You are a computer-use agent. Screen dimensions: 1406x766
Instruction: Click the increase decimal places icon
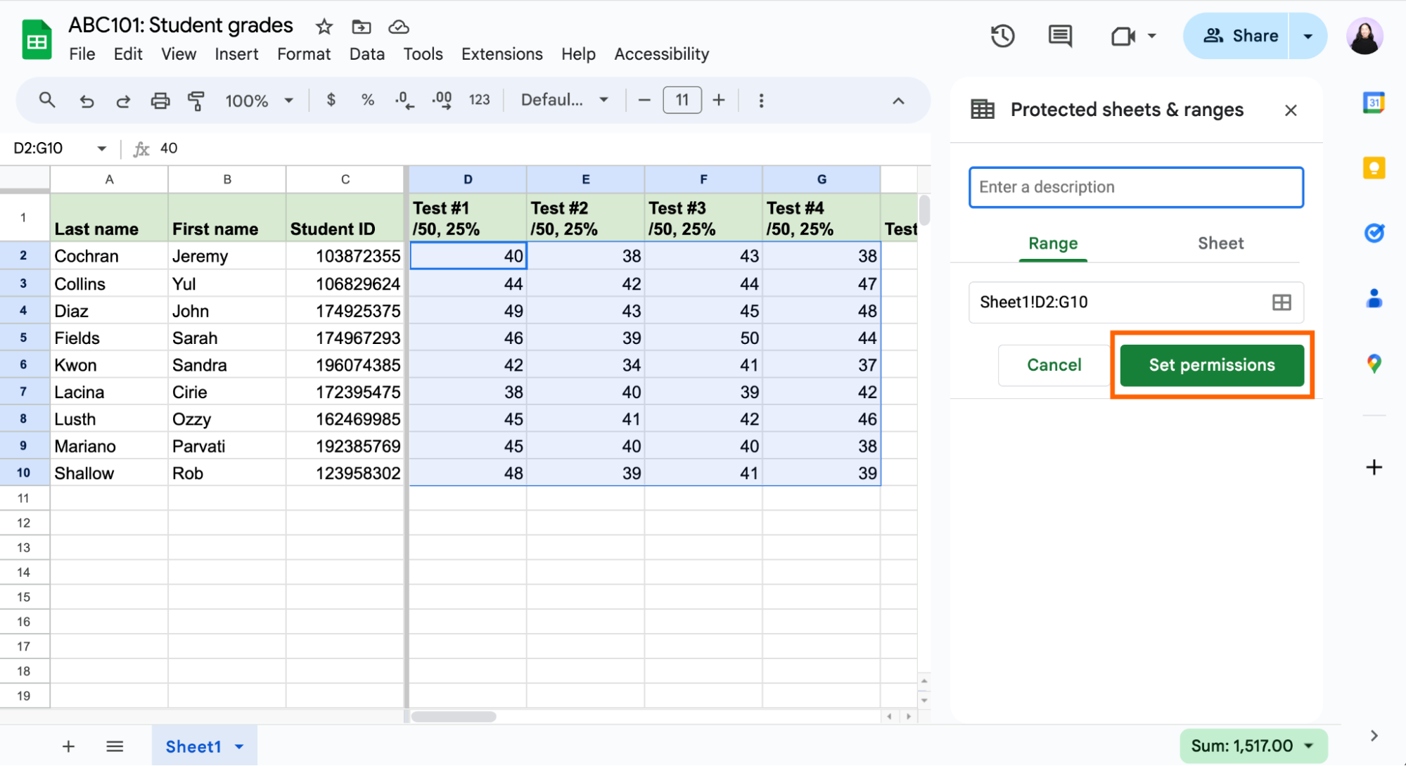[442, 101]
